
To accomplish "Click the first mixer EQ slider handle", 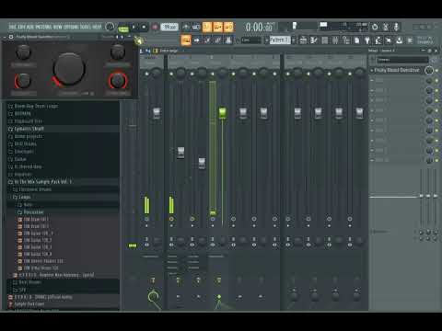I will [421, 196].
